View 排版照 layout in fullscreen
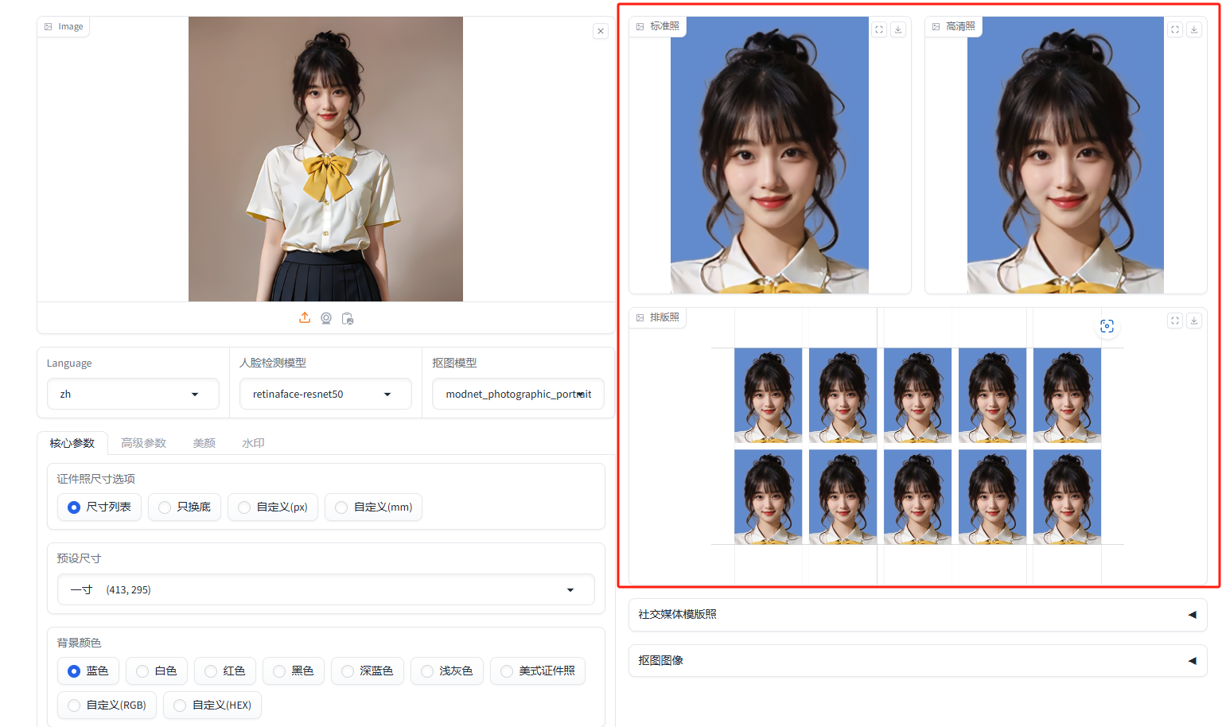Screen dimensions: 1222x727 pyautogui.click(x=1175, y=321)
